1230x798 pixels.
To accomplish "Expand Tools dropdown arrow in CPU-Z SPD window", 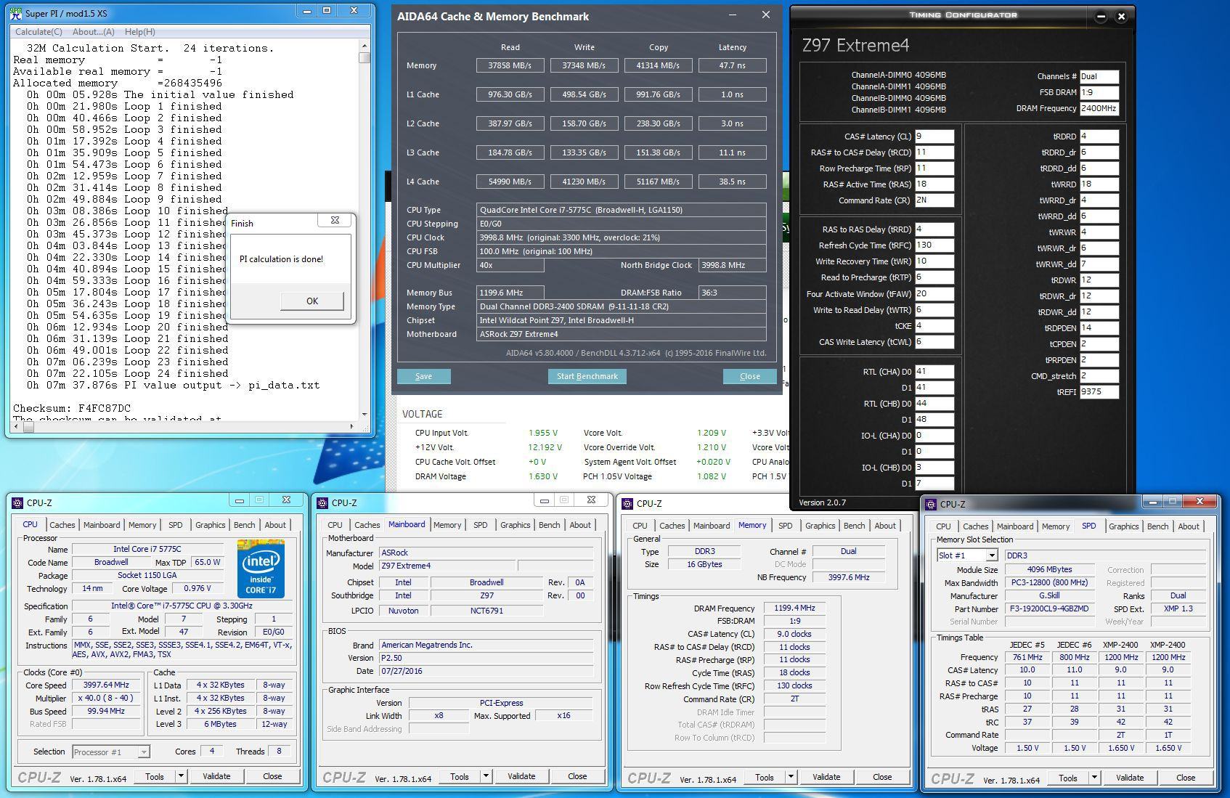I will coord(1094,778).
